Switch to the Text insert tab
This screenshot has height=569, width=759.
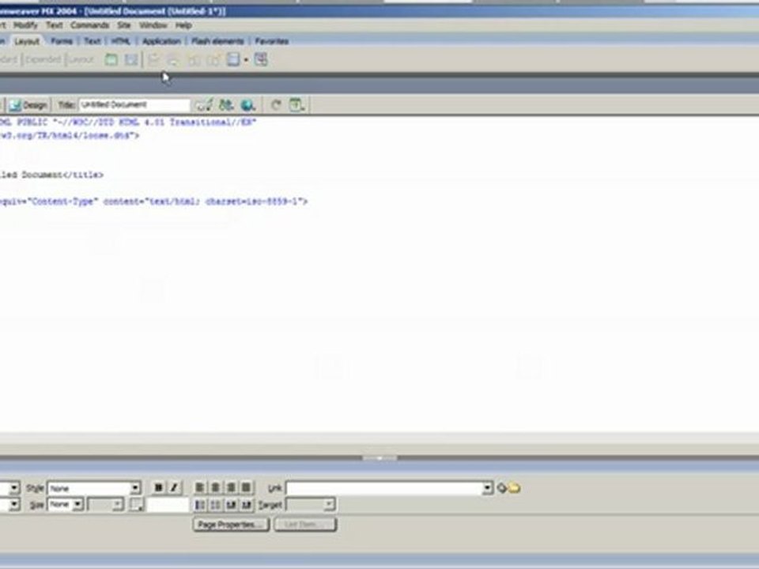pyautogui.click(x=92, y=41)
